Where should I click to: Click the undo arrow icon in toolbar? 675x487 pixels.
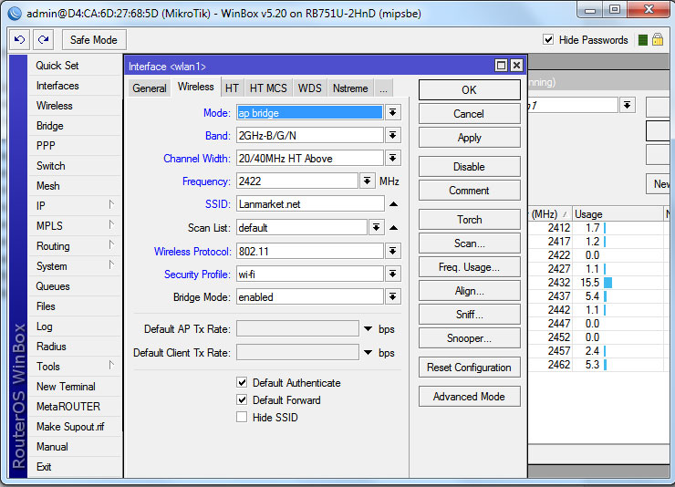click(x=19, y=40)
